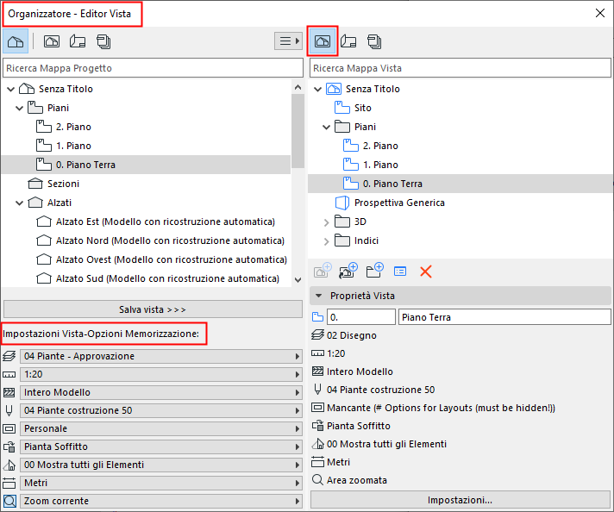614x512 pixels.
Task: Click renovation filter icon beside Mostra tutti dropdown
Action: tap(9, 465)
